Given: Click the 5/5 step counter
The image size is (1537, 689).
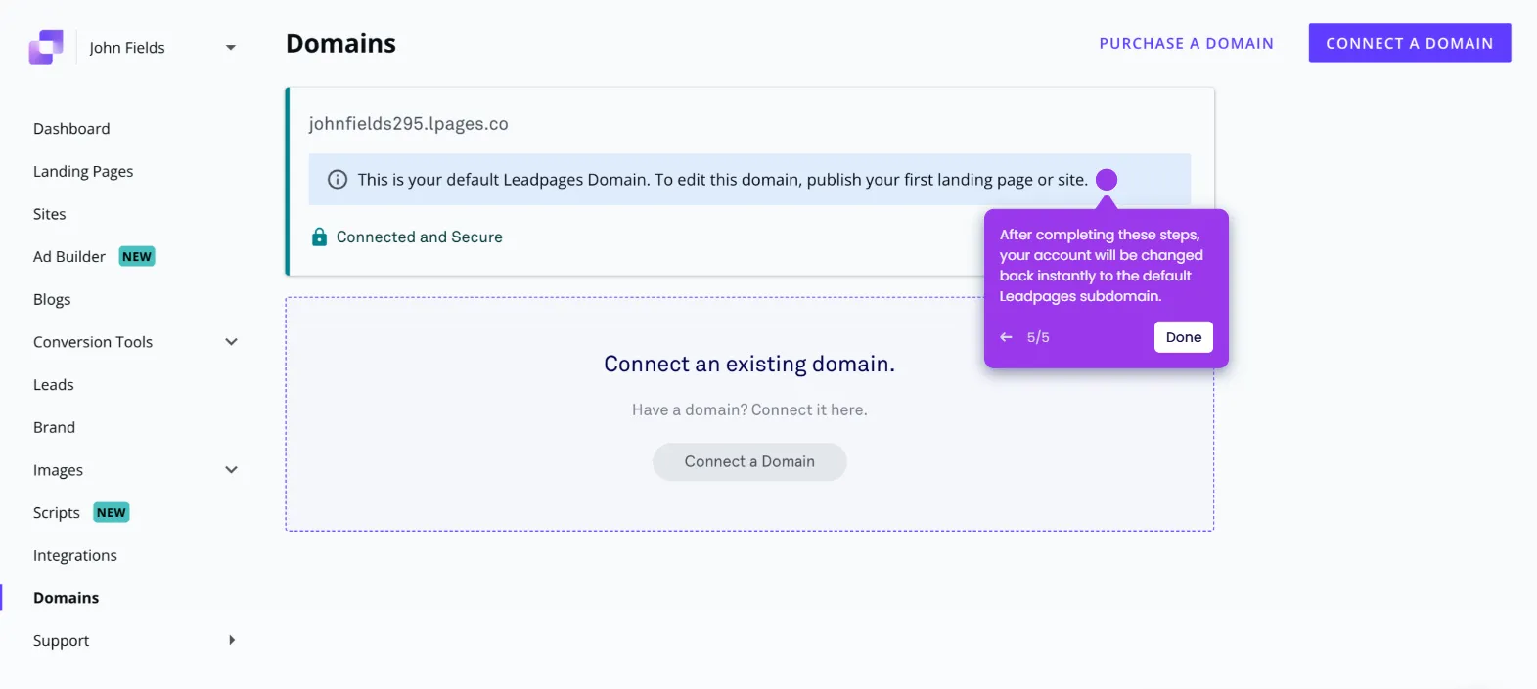Looking at the screenshot, I should coord(1038,337).
